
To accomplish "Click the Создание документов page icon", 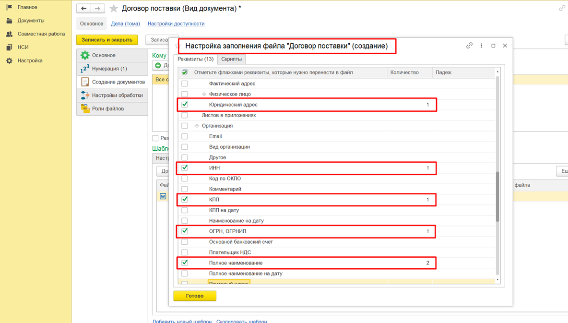I will [x=85, y=82].
